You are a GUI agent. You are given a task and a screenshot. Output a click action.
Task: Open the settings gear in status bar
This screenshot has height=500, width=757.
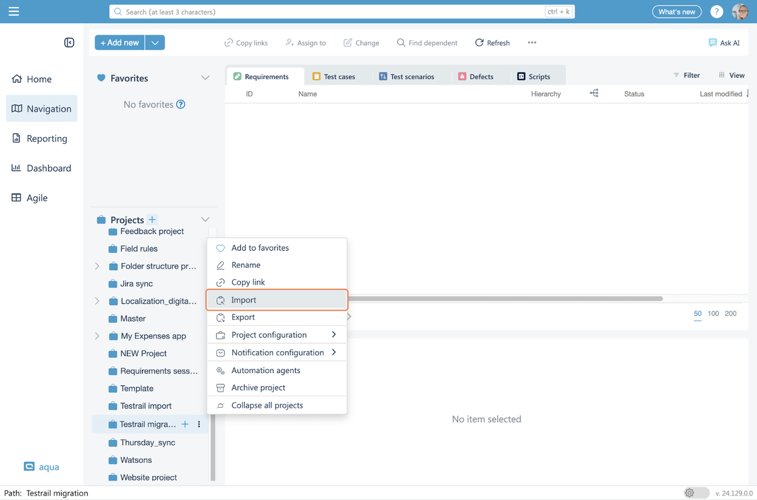pyautogui.click(x=690, y=492)
